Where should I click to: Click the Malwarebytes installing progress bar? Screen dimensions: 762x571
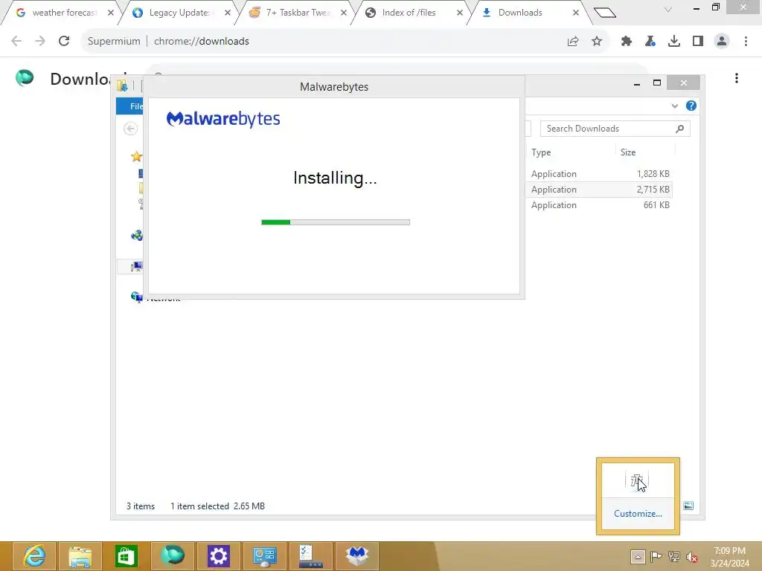point(336,222)
